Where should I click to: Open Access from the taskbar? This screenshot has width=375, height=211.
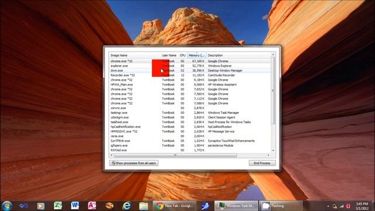[92, 206]
